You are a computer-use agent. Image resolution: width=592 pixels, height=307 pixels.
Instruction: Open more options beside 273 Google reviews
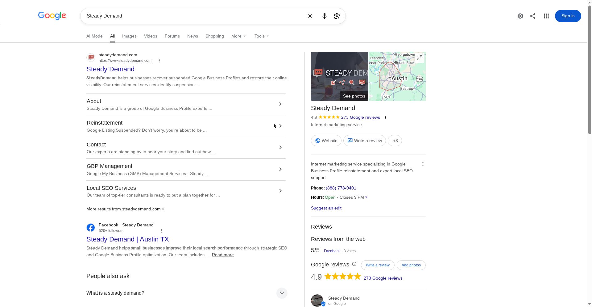pos(386,118)
